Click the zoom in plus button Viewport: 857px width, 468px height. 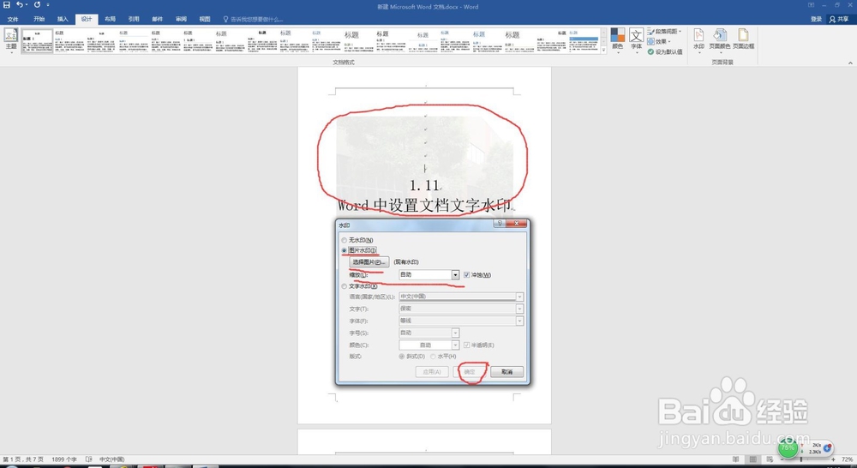(834, 459)
